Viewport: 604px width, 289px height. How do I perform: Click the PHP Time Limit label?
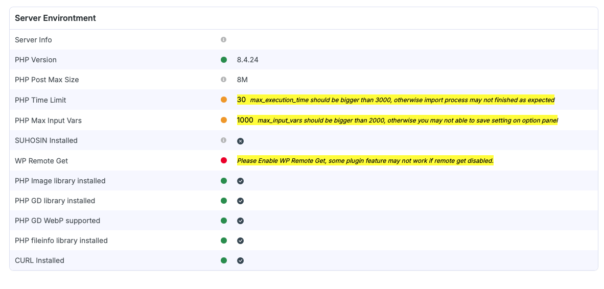(x=40, y=100)
